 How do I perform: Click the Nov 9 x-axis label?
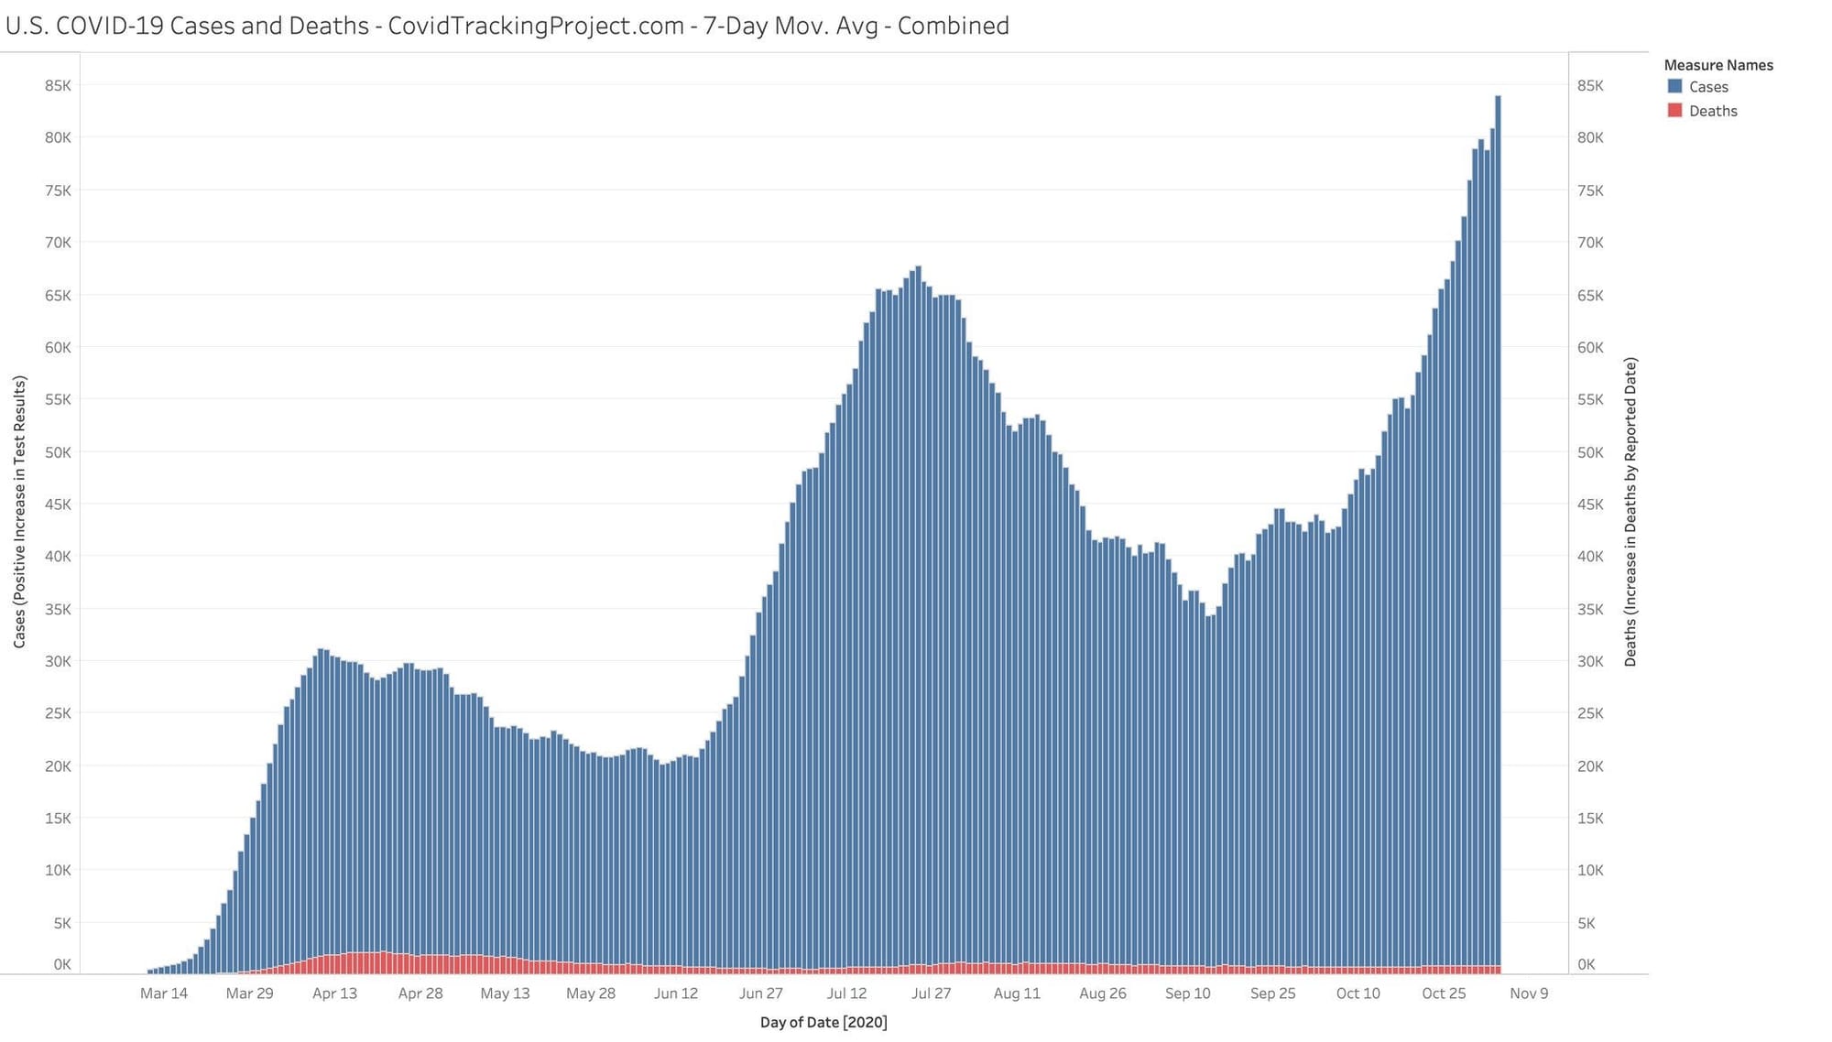pyautogui.click(x=1529, y=993)
